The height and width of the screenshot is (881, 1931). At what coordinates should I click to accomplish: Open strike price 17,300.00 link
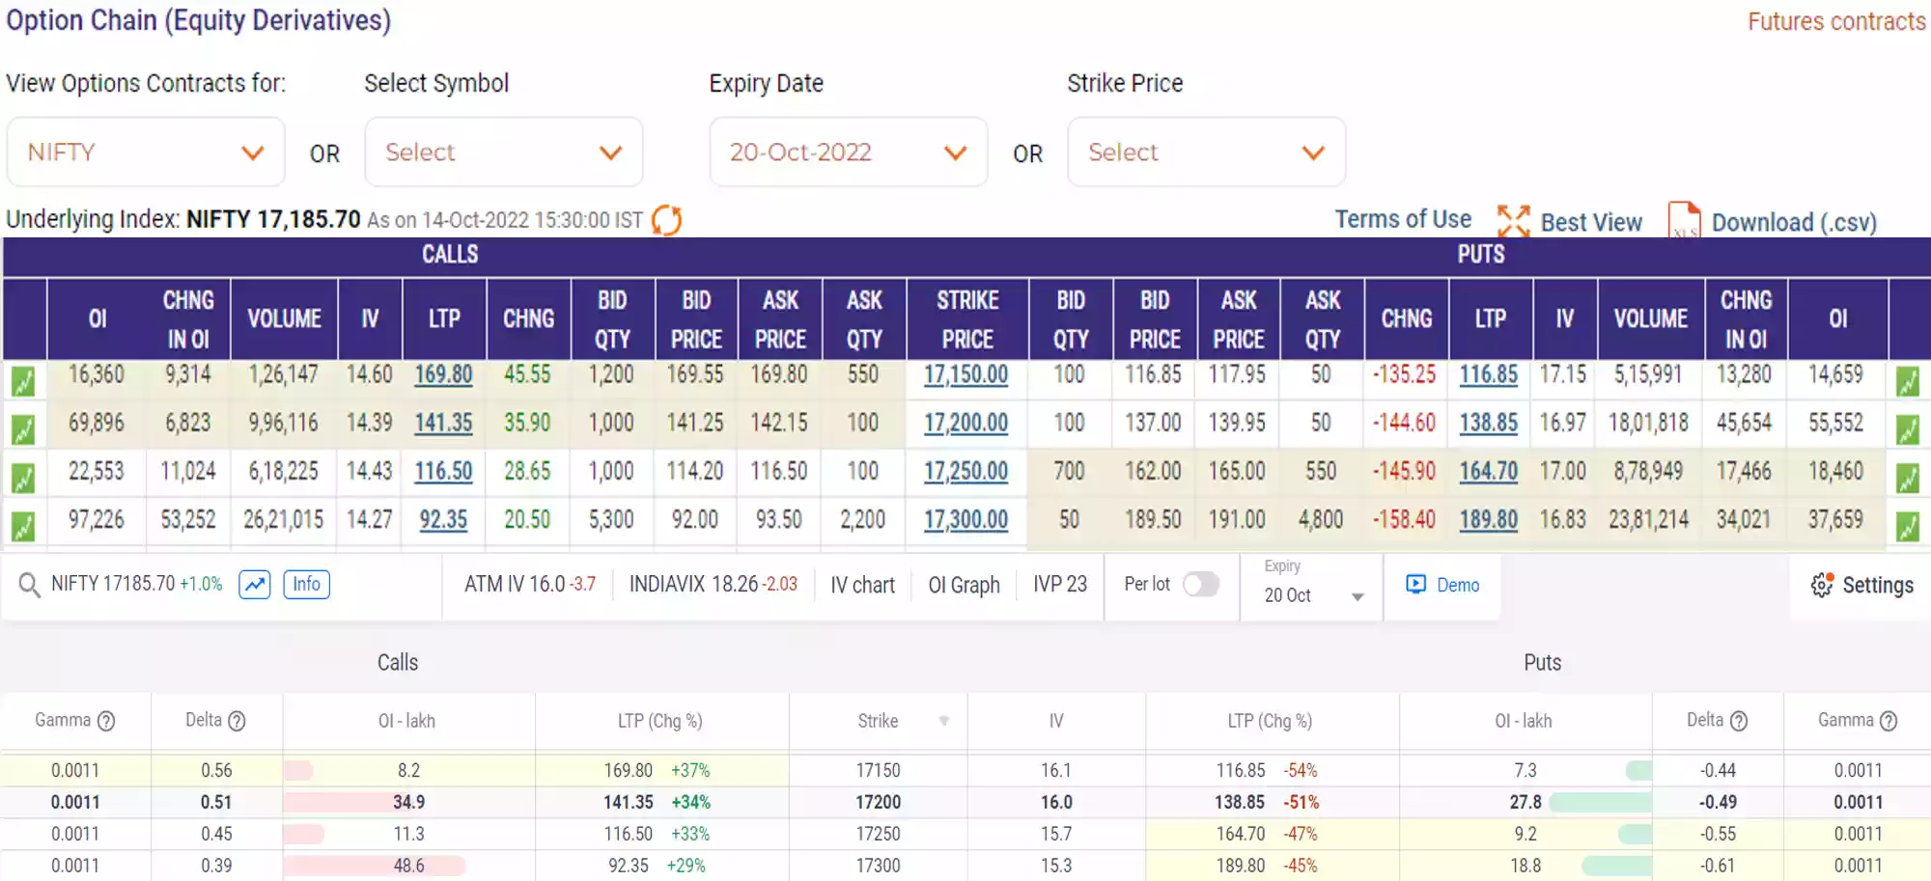pos(965,520)
